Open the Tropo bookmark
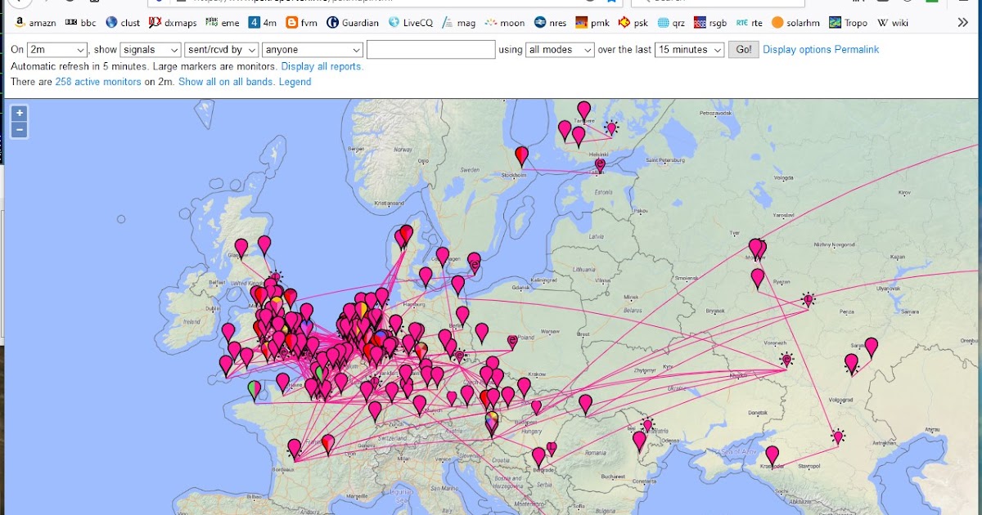982x515 pixels. (849, 23)
